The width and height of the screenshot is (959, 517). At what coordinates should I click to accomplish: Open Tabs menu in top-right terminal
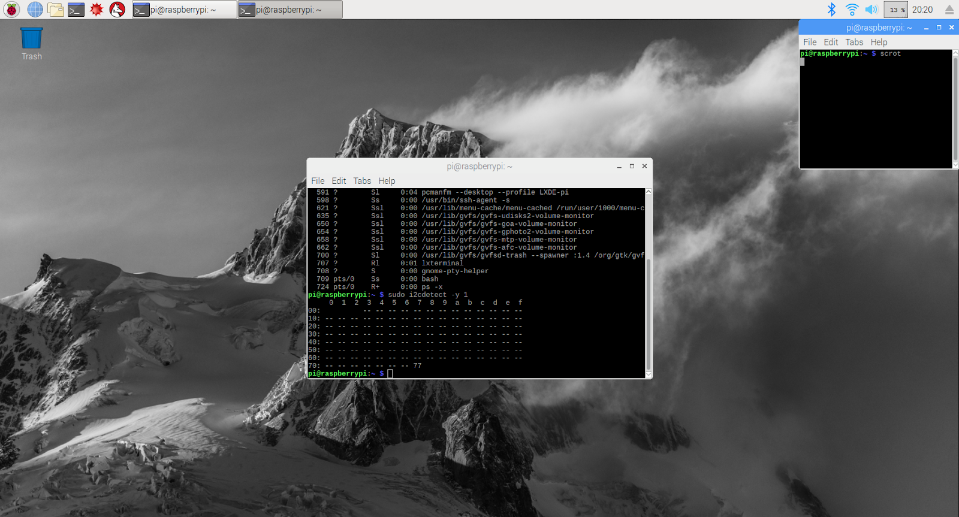pos(854,42)
